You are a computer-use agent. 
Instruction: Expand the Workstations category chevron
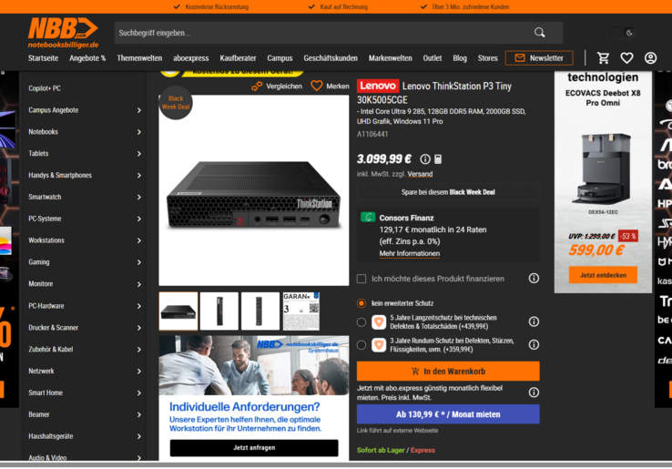click(x=138, y=240)
